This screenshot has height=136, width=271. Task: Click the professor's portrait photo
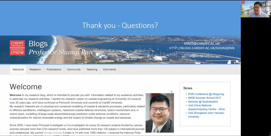coord(160,113)
